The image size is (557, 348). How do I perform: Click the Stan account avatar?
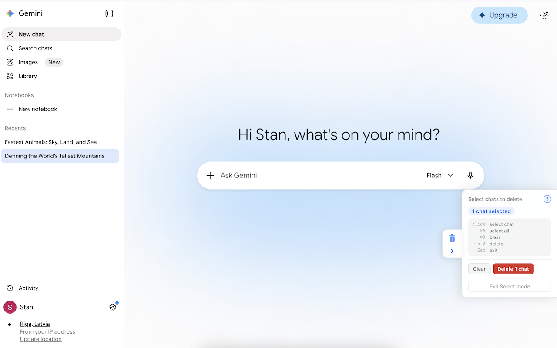(10, 307)
